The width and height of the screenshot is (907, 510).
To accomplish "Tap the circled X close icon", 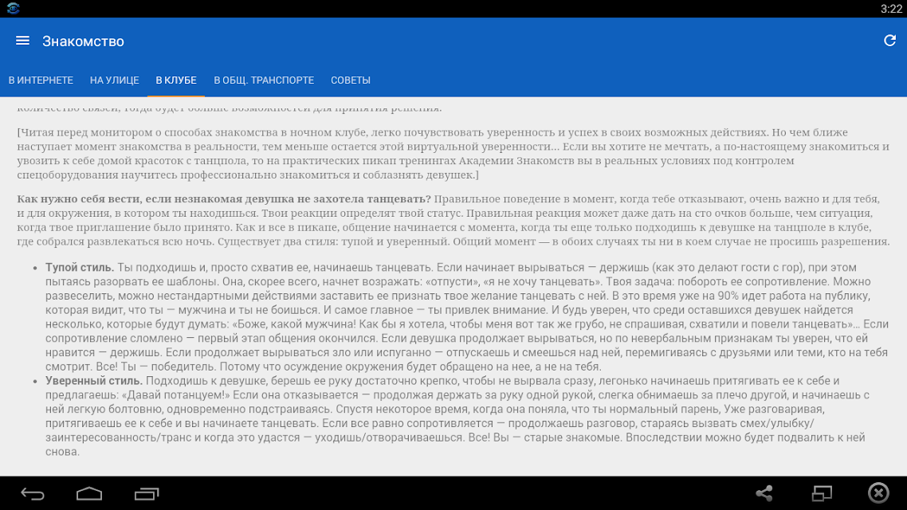I will pos(878,492).
